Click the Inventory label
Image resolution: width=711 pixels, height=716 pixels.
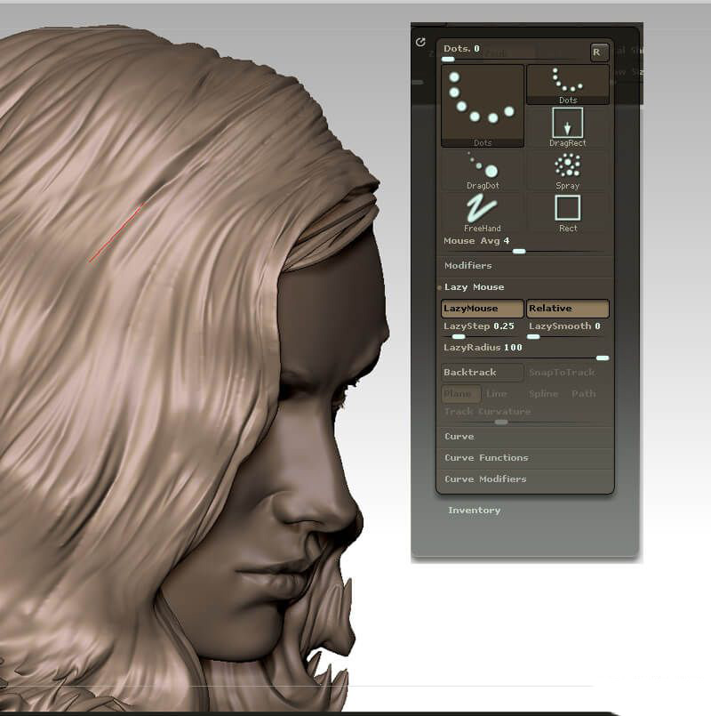point(474,511)
